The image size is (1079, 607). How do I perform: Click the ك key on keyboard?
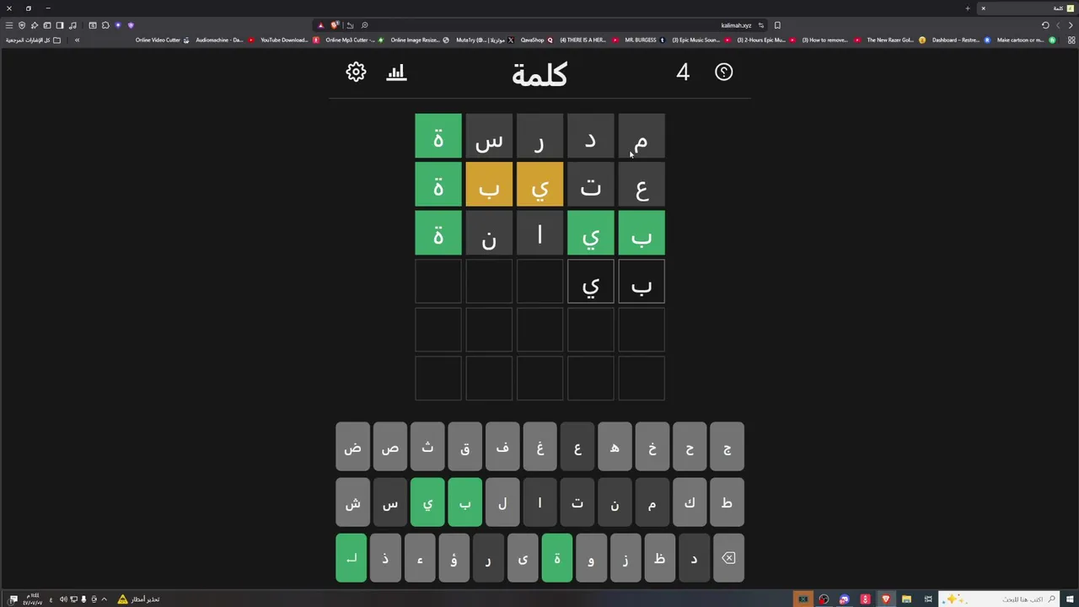(690, 502)
